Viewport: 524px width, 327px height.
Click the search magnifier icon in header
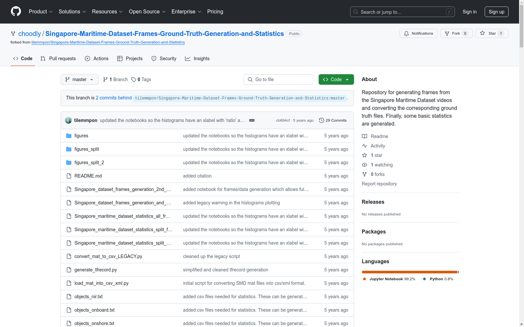(356, 12)
